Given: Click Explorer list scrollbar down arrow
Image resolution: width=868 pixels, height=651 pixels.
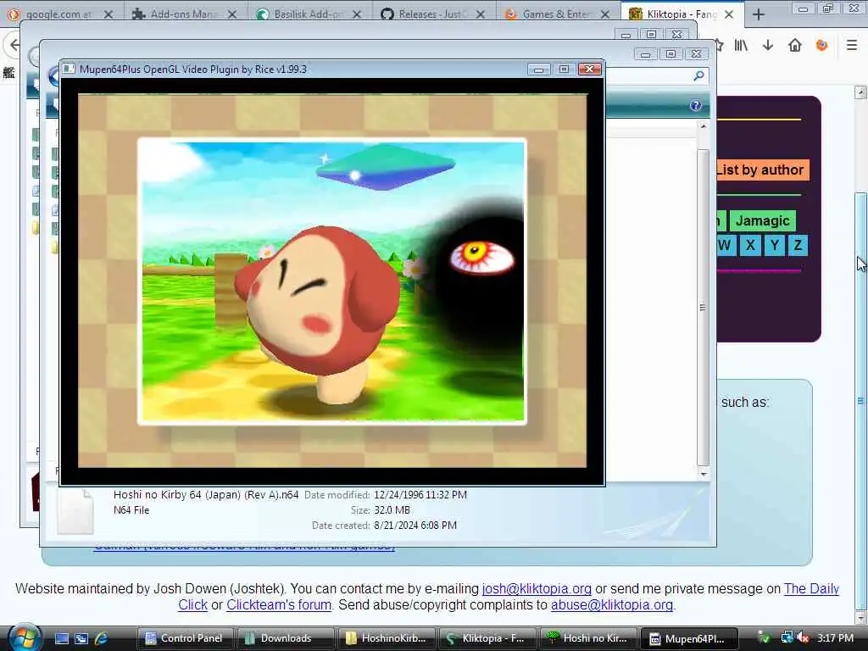Looking at the screenshot, I should coord(703,474).
